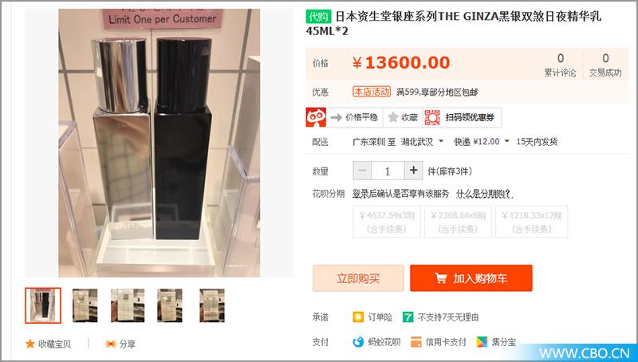Image resolution: width=638 pixels, height=362 pixels.
Task: Click the 集分宝 points icon
Action: (x=482, y=342)
